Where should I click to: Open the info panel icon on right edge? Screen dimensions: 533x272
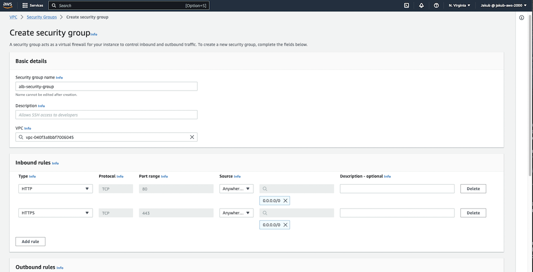(x=521, y=17)
